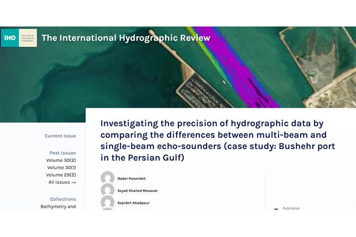Screen dimensions: 356x237
Task: Click the Published date label
Action: pos(291,208)
